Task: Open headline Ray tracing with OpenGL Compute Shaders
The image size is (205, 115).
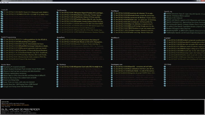Action: tap(186, 24)
